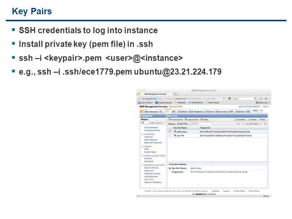292x219 pixels.
Task: Open Security Groups in navigation
Action: pos(151,168)
